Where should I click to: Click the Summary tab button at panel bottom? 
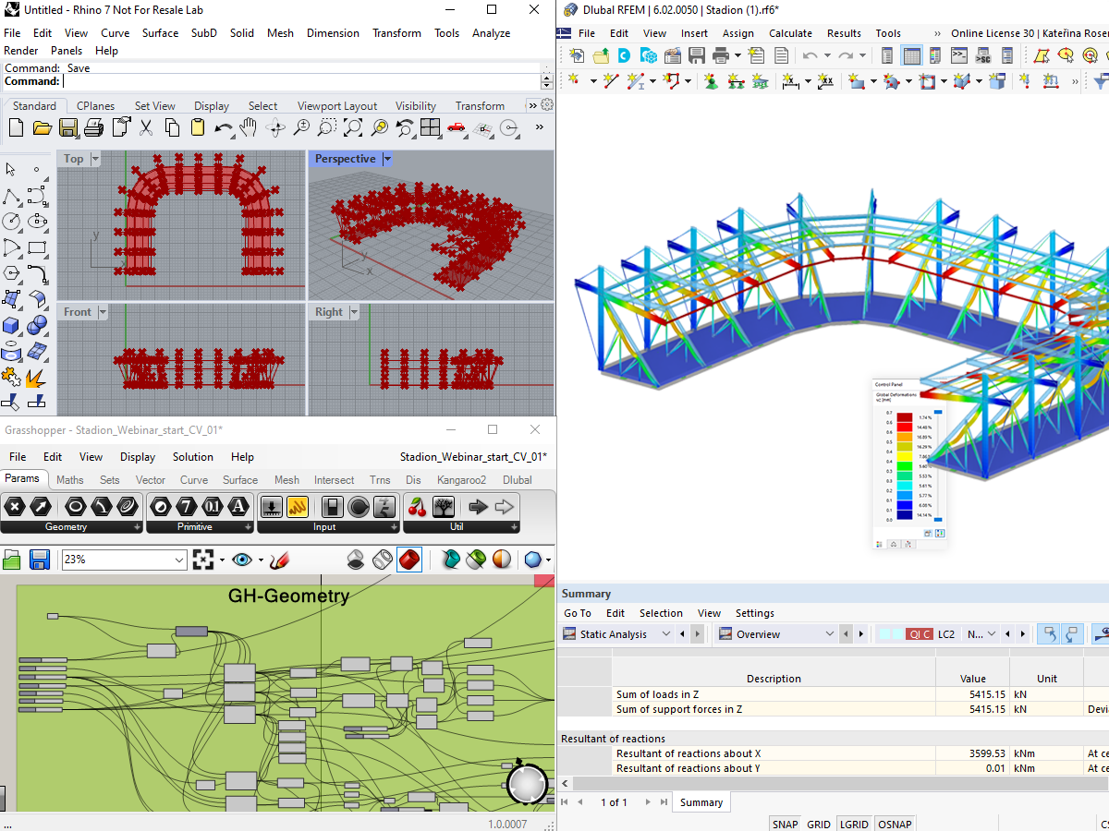pyautogui.click(x=701, y=801)
